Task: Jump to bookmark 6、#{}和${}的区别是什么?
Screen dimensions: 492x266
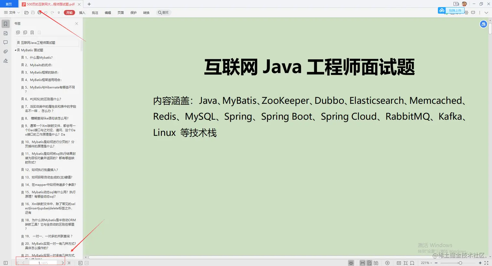Action: [43, 99]
